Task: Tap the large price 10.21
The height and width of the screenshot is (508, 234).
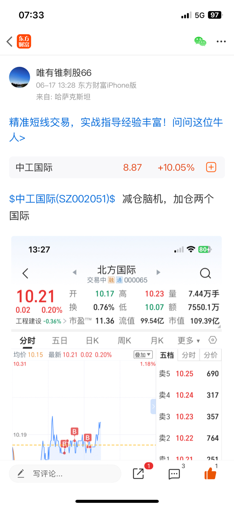Action: coord(35,296)
